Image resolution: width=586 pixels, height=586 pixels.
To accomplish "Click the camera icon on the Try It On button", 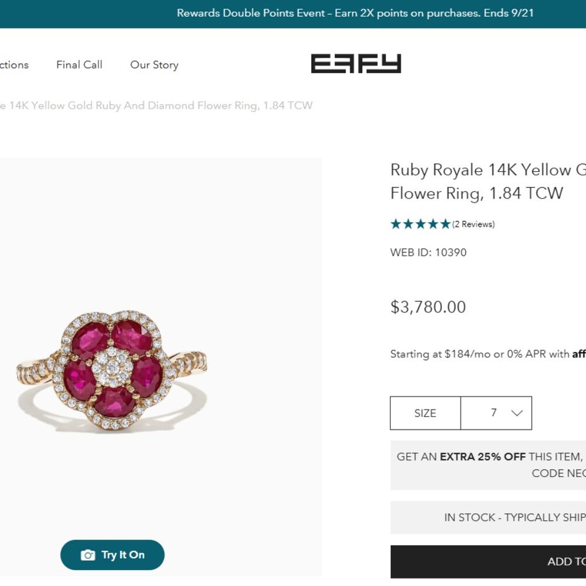I will point(87,554).
